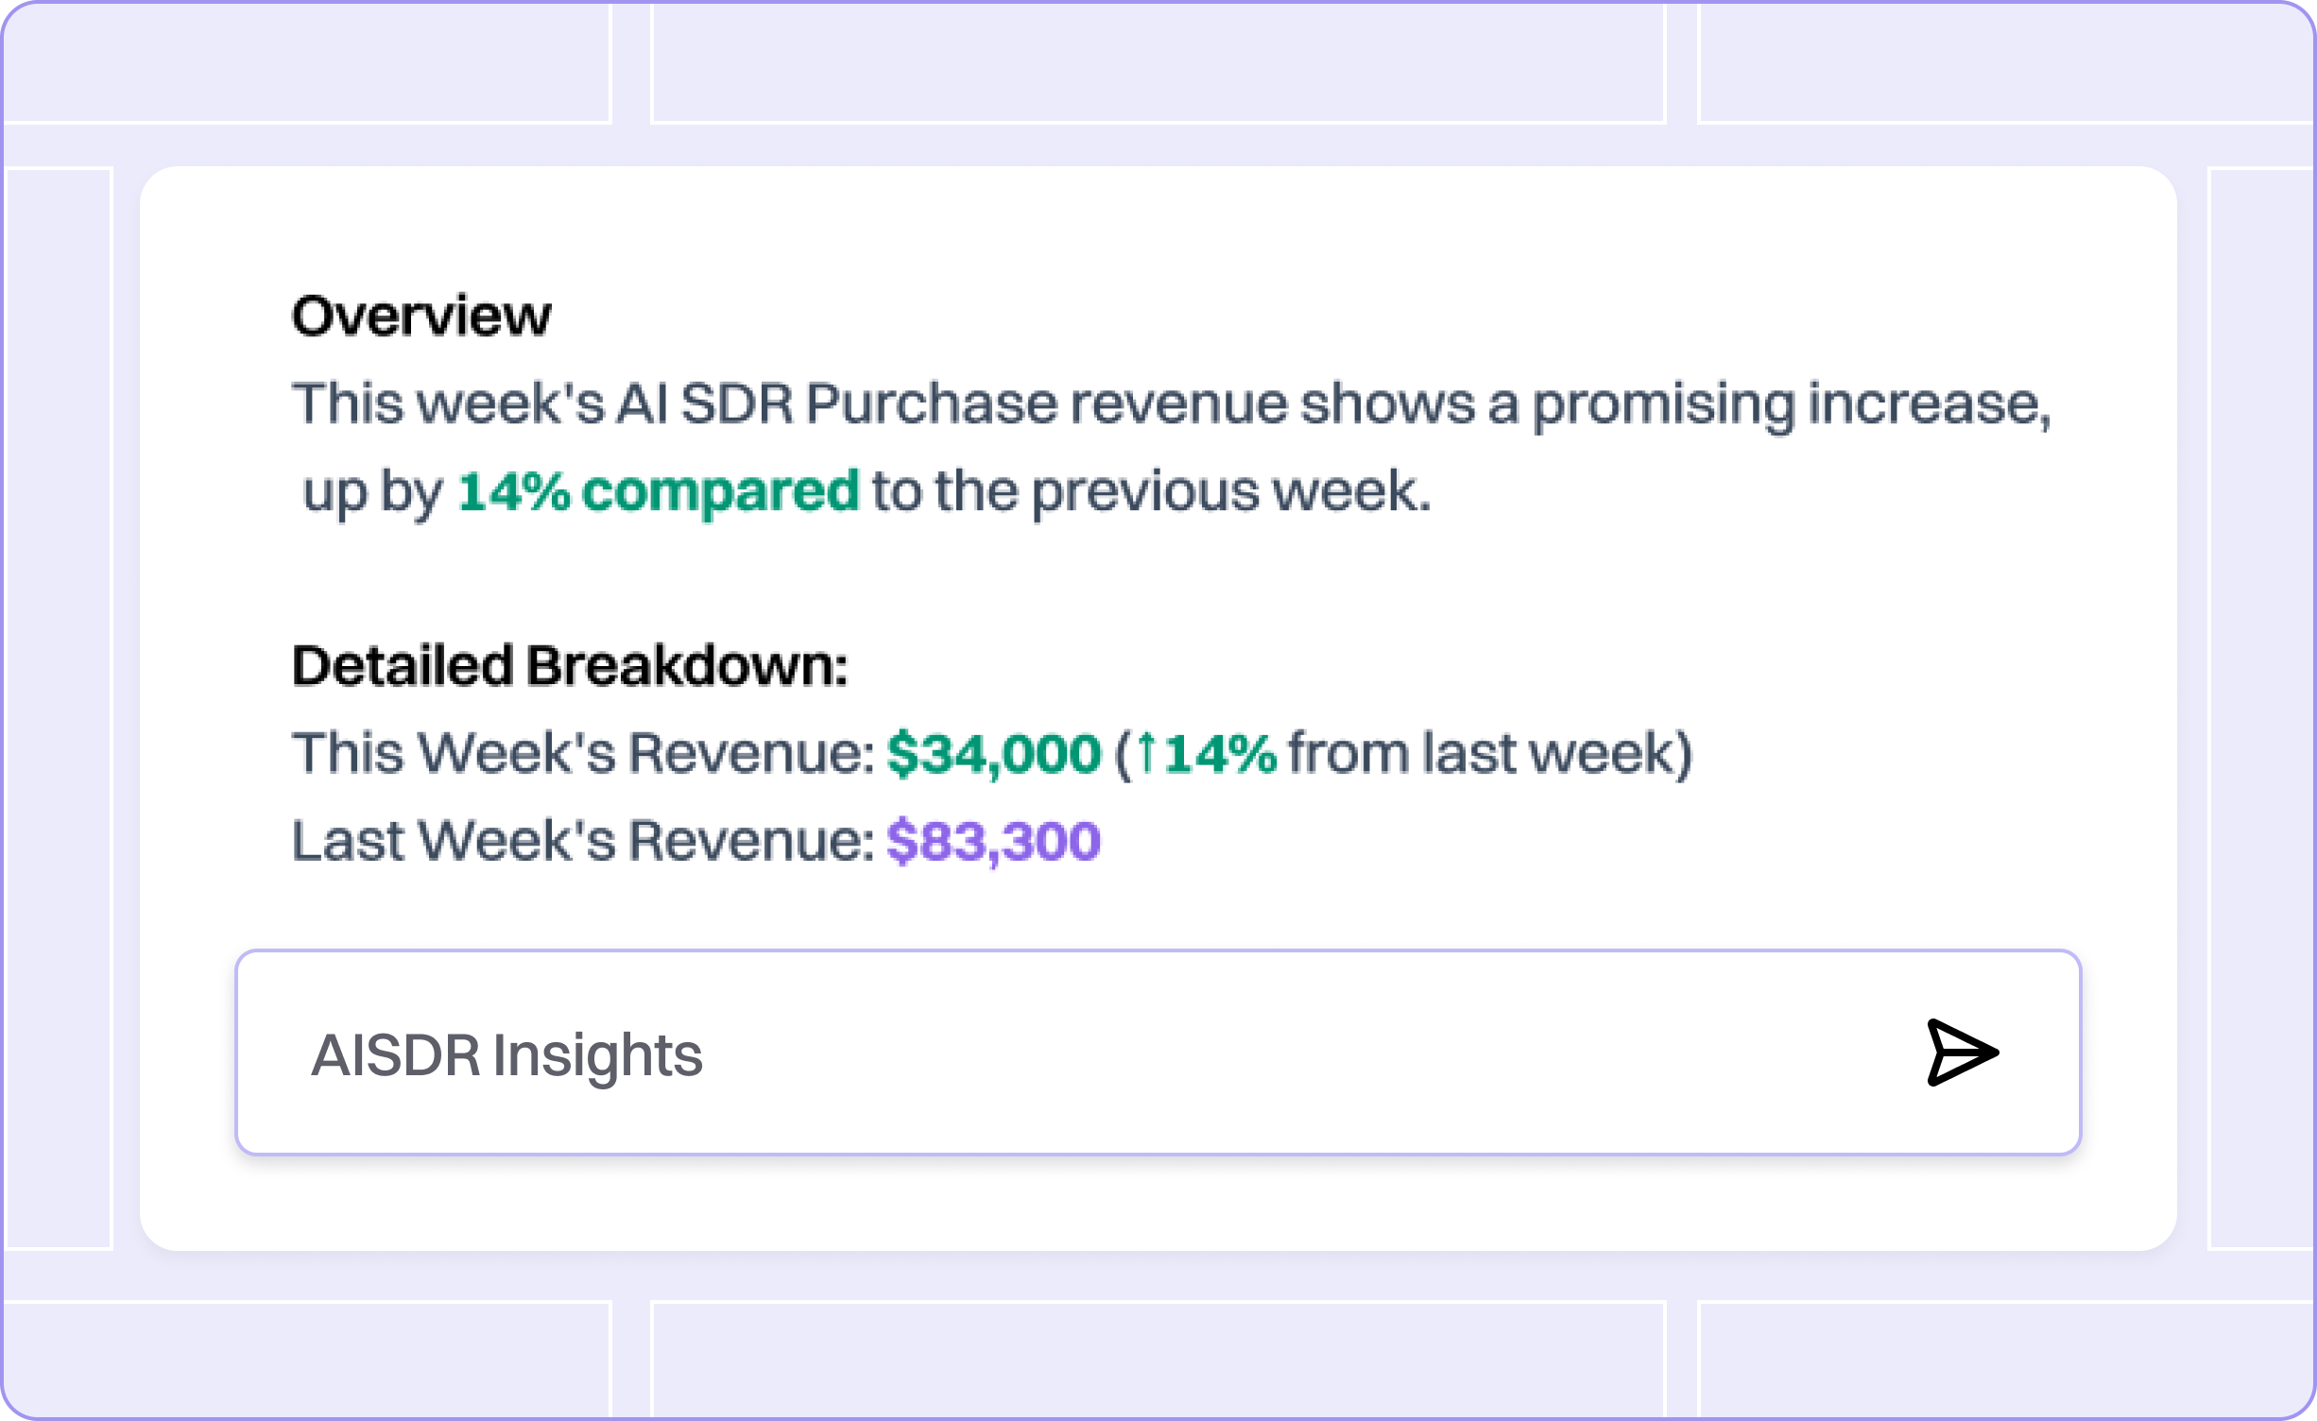Click the bottom center background tile
2317x1421 pixels.
(1158, 1359)
